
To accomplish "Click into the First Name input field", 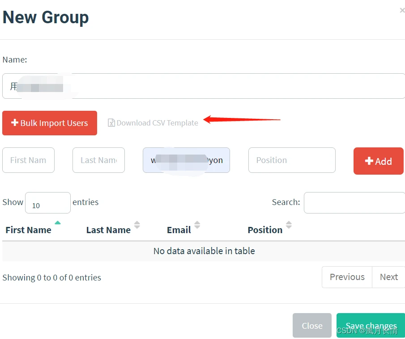I will click(x=28, y=160).
